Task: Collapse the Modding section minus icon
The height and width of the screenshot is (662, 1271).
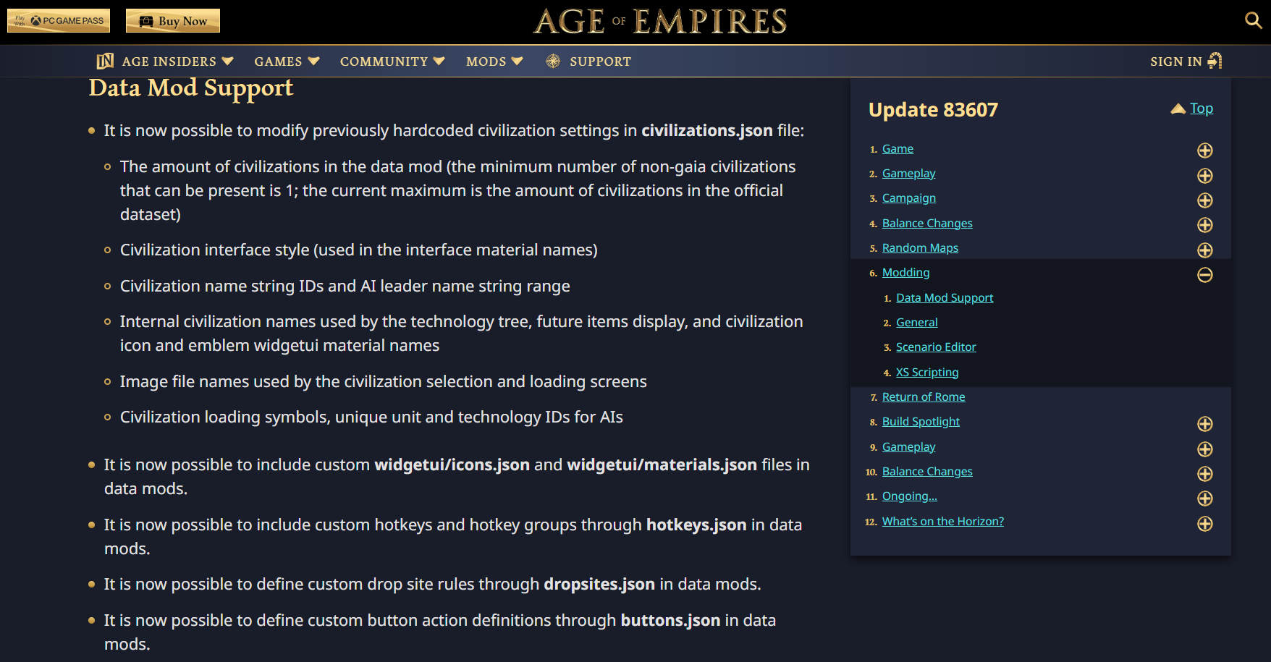Action: [x=1205, y=275]
